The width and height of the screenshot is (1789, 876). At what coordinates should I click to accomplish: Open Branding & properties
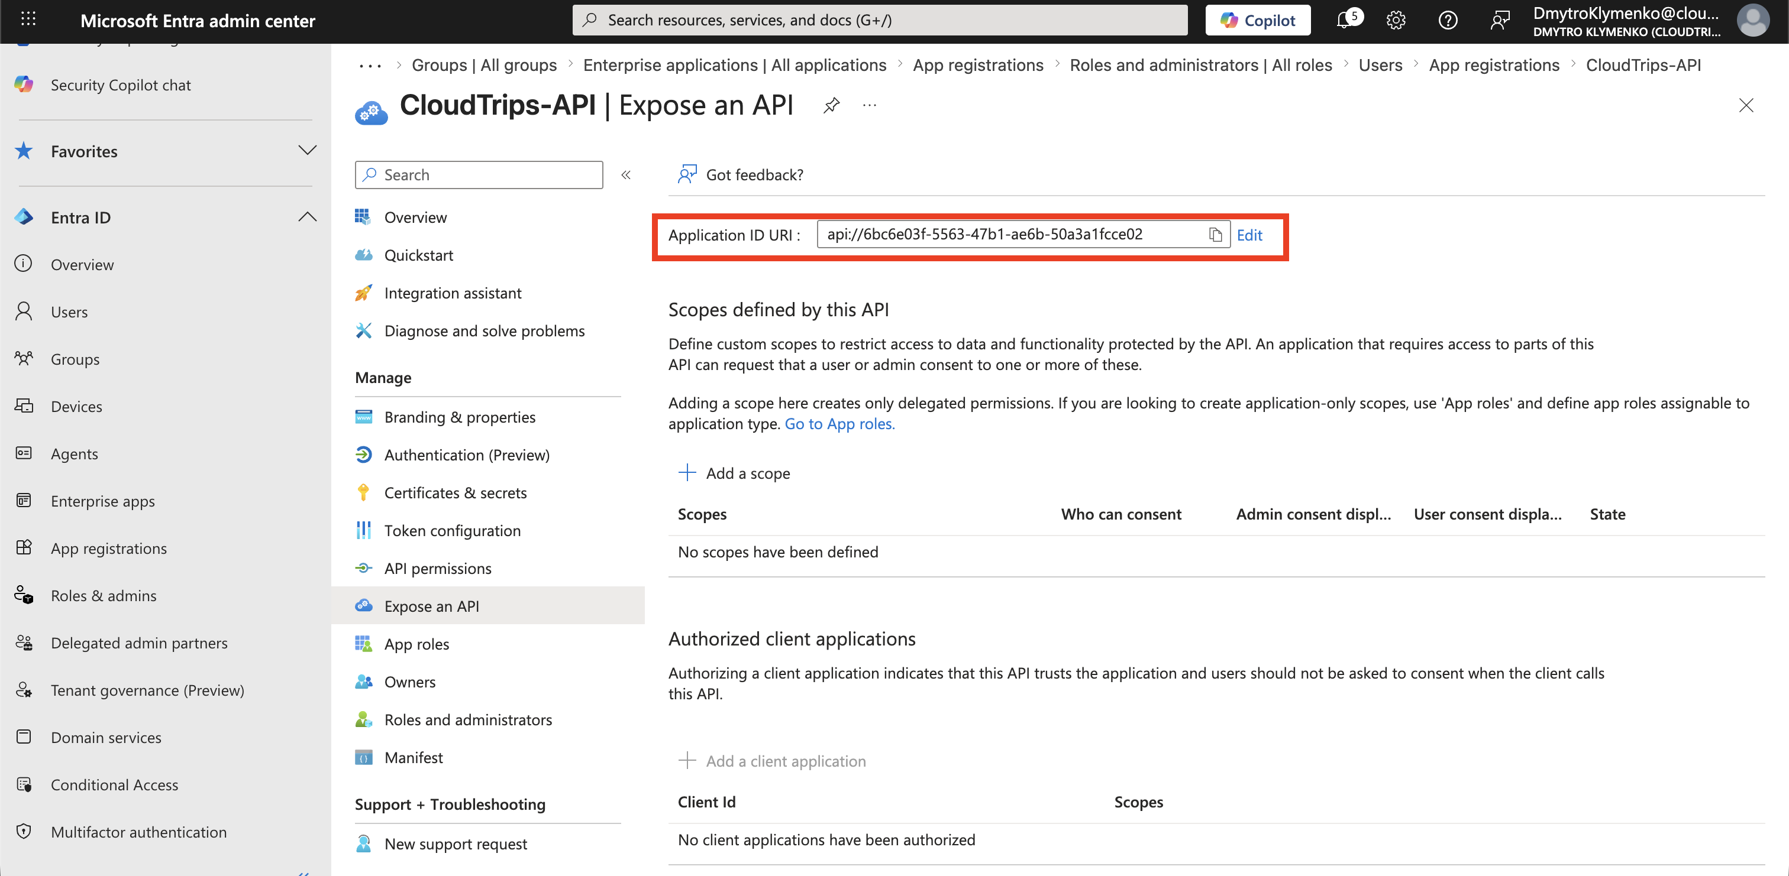(x=460, y=417)
